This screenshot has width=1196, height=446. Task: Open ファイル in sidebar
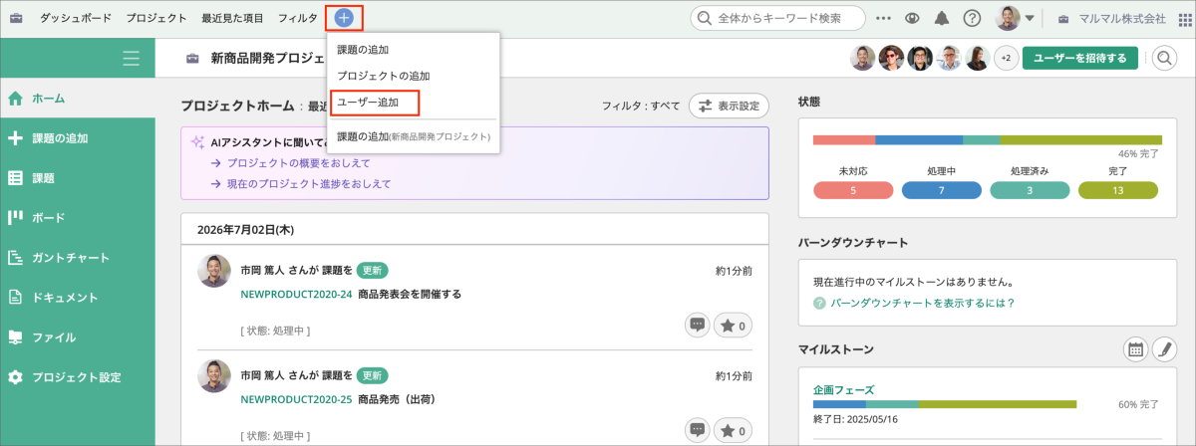click(x=78, y=336)
